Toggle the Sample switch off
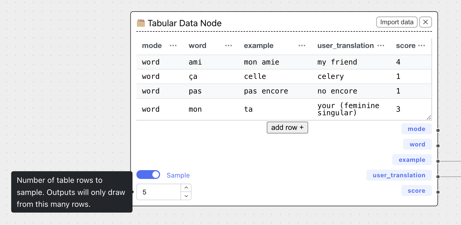The width and height of the screenshot is (461, 225). [148, 175]
